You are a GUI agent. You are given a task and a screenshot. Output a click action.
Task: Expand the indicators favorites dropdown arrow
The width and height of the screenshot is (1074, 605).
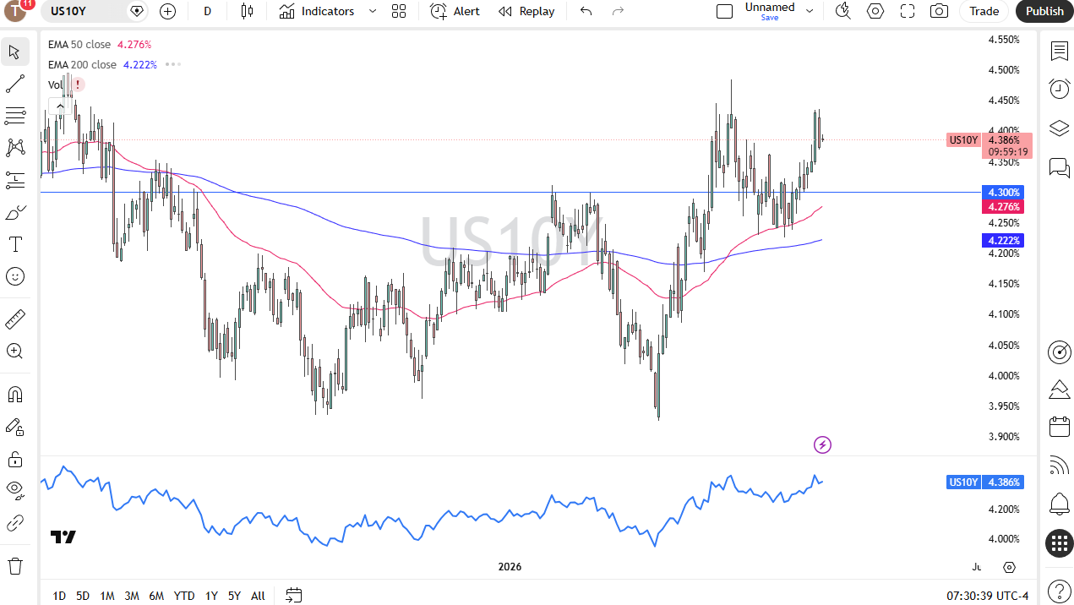point(373,11)
